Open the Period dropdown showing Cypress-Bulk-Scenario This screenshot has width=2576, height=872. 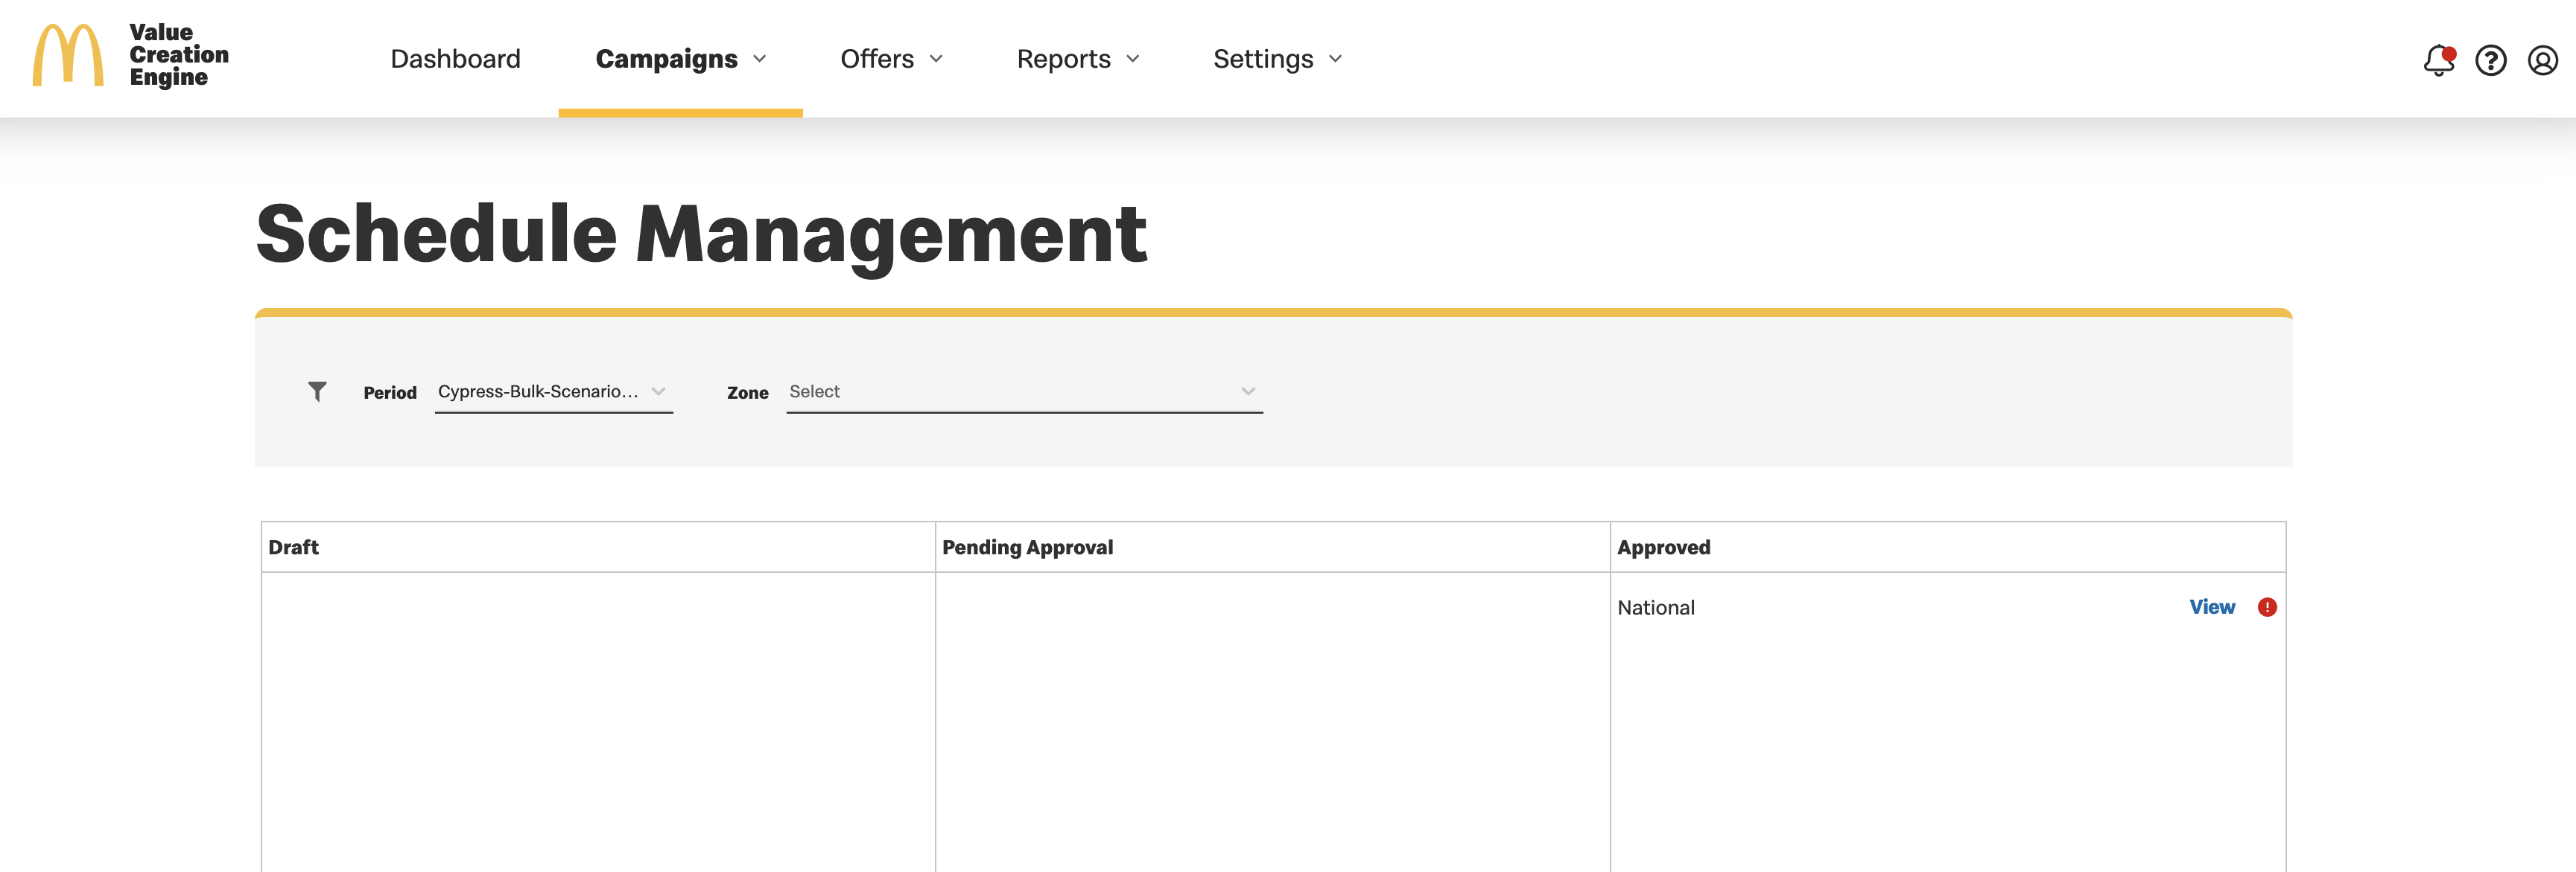pos(554,391)
